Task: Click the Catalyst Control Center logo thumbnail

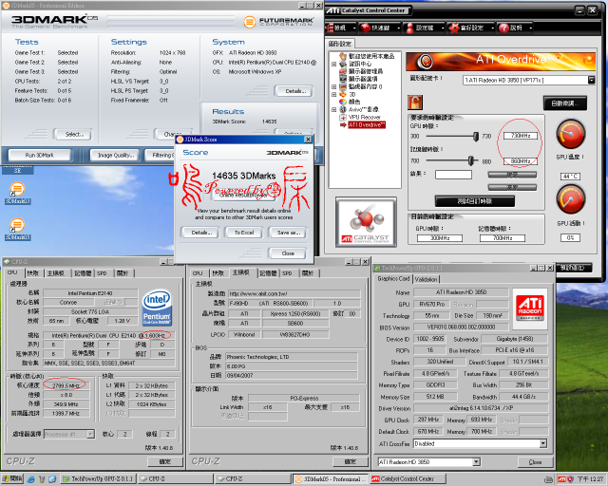Action: click(366, 222)
